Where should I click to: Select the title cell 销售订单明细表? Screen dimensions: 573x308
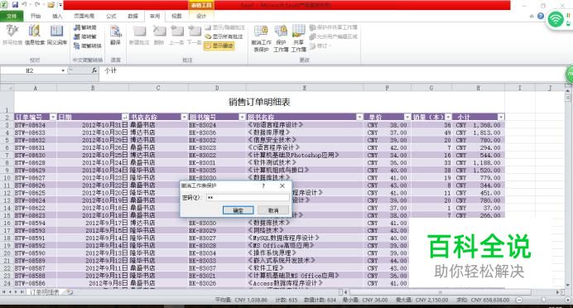point(259,102)
